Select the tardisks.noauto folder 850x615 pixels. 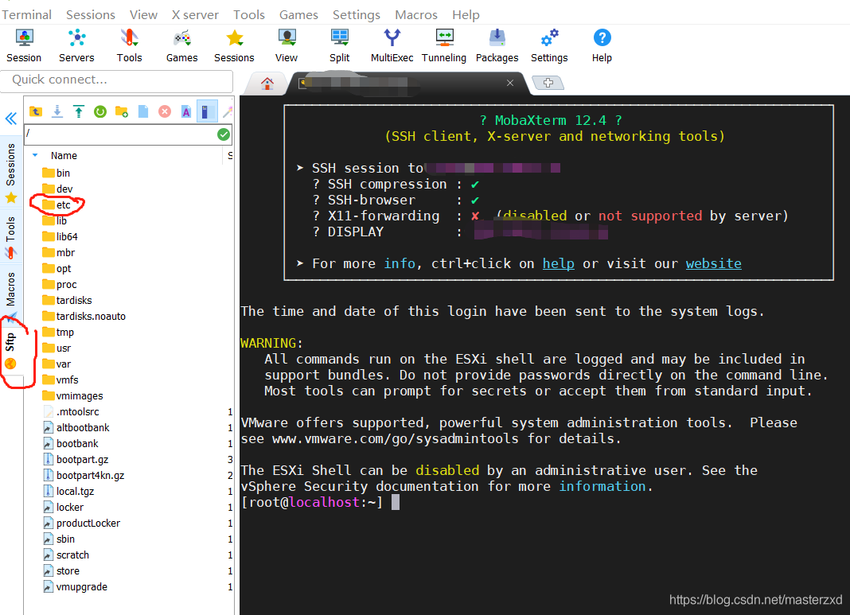click(x=84, y=317)
